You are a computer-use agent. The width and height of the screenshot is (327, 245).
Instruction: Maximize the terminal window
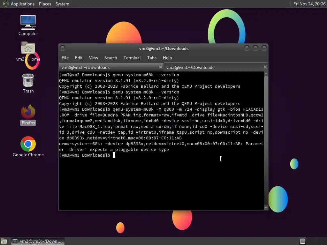pyautogui.click(x=255, y=48)
